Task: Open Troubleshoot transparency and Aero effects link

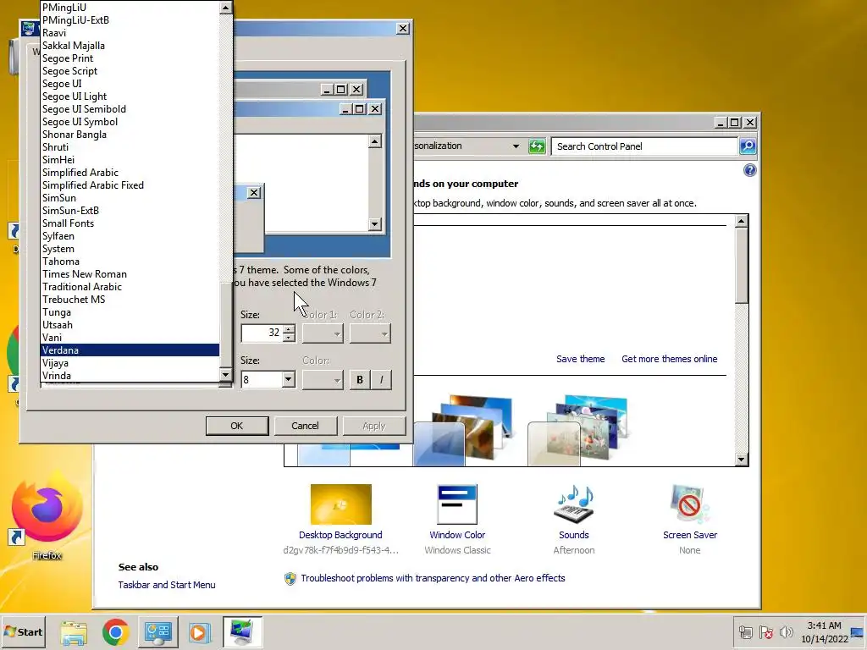Action: pyautogui.click(x=433, y=578)
